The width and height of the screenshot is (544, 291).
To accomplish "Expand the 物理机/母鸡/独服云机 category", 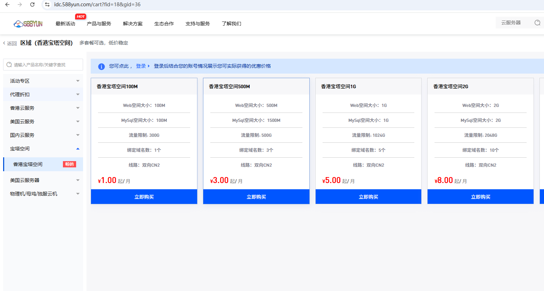I will pyautogui.click(x=78, y=194).
